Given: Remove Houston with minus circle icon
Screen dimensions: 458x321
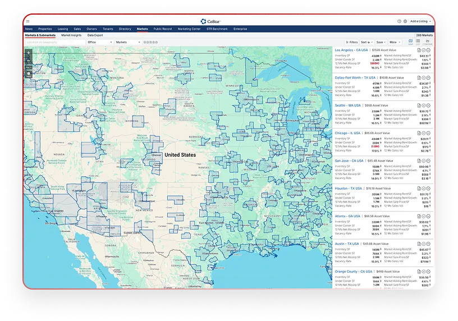Looking at the screenshot, I should tap(428, 189).
